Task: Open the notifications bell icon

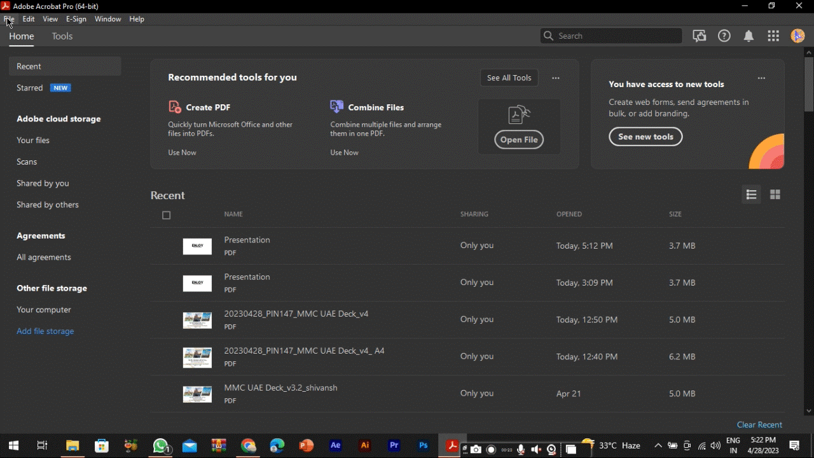Action: (748, 36)
